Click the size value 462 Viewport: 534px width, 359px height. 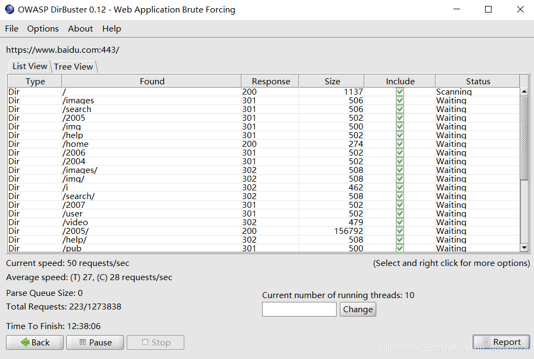point(356,187)
